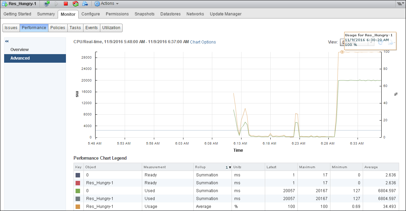
Task: Launch the VM remote console icon
Action: [47, 4]
